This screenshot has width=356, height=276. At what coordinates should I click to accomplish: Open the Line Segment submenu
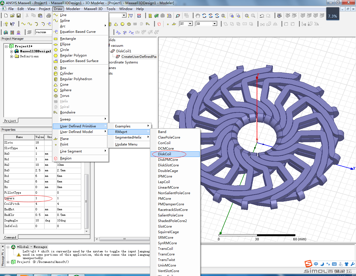tap(80, 151)
